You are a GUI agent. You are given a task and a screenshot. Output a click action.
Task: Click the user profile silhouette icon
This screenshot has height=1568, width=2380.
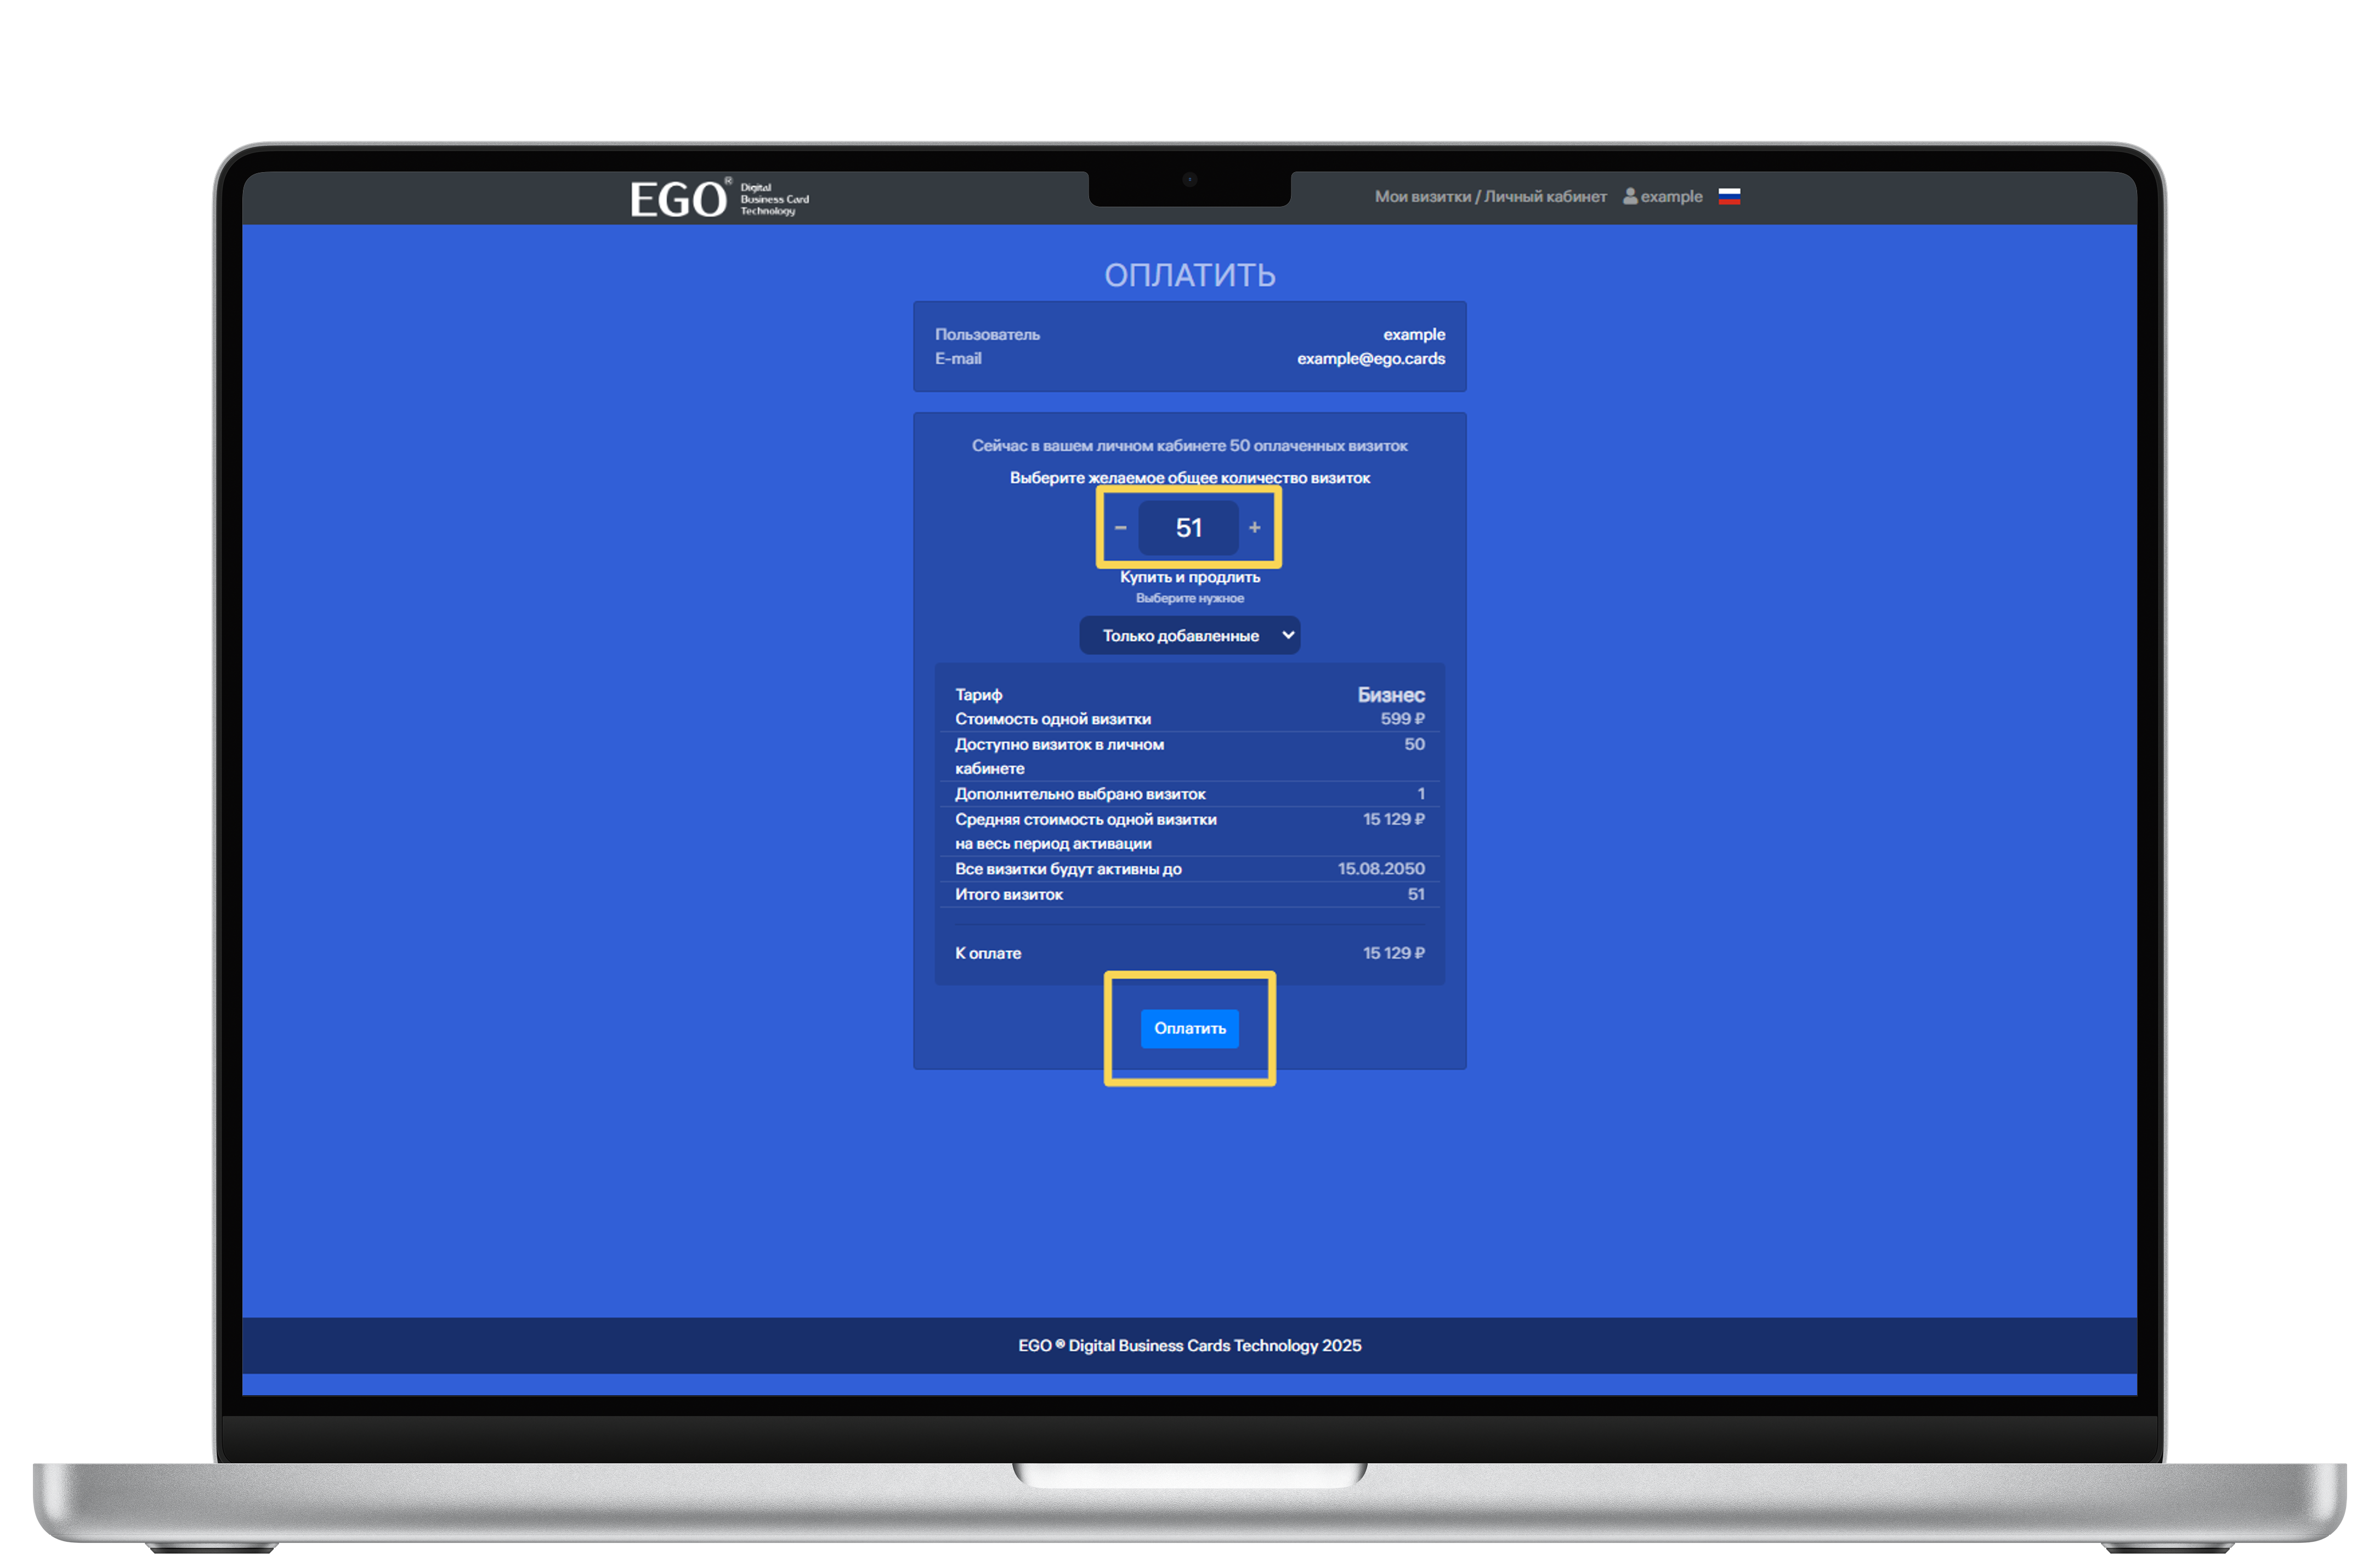coord(1629,196)
